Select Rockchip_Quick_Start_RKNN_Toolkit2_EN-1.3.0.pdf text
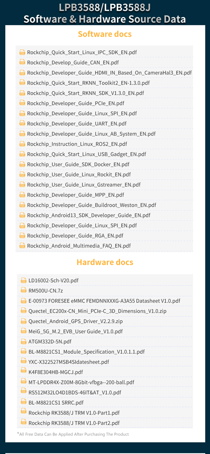210x454 pixels. pyautogui.click(x=88, y=83)
